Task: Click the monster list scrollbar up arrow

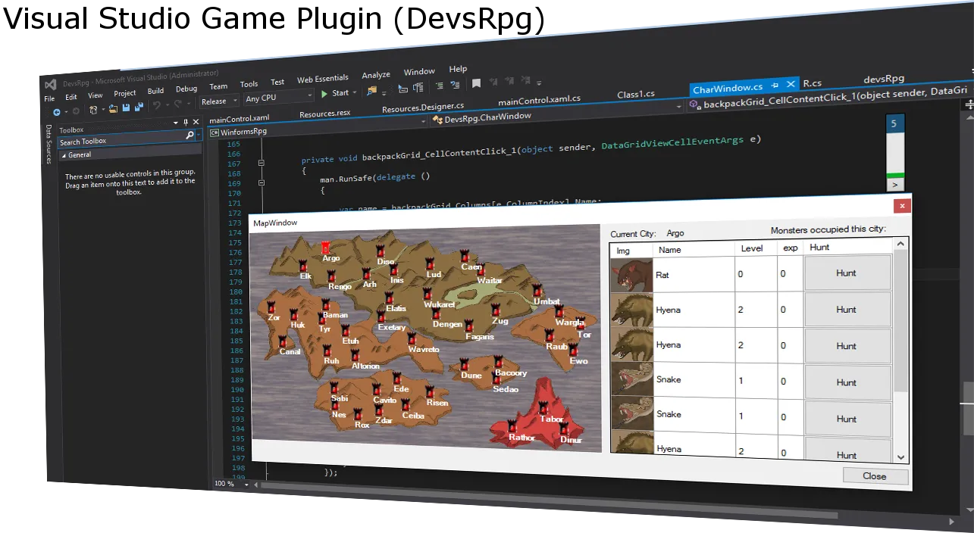Action: point(901,244)
